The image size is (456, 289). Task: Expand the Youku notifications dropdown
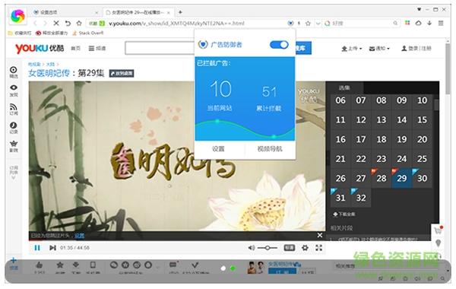tap(379, 49)
